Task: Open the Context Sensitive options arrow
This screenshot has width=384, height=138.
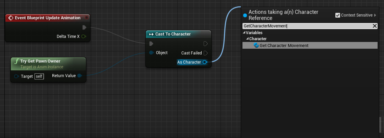Action: [x=375, y=15]
